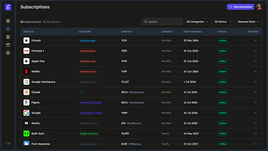This screenshot has height=151, width=268.
Task: Open the user profile avatar
Action: tap(259, 7)
